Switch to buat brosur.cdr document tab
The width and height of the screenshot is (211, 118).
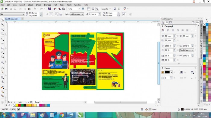click(11, 19)
